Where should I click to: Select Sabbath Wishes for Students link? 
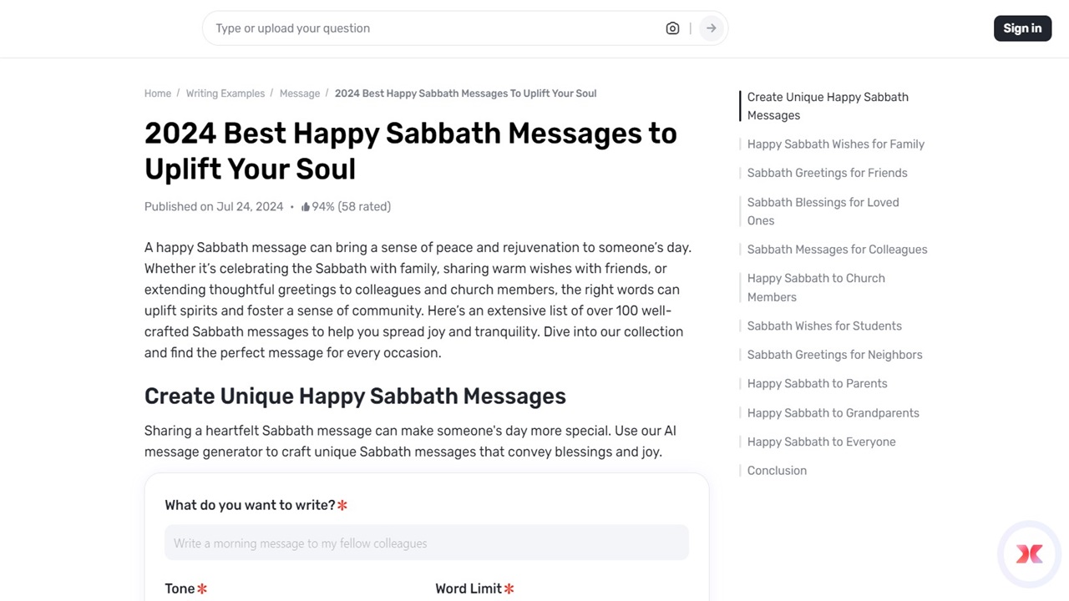tap(824, 326)
